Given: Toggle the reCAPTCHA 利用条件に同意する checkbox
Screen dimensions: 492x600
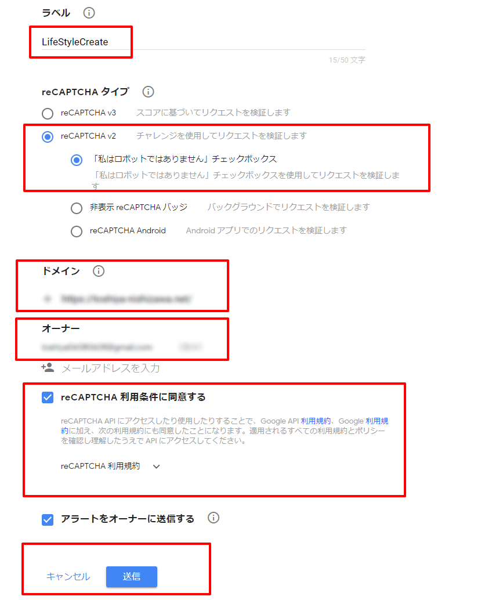Looking at the screenshot, I should click(x=48, y=397).
